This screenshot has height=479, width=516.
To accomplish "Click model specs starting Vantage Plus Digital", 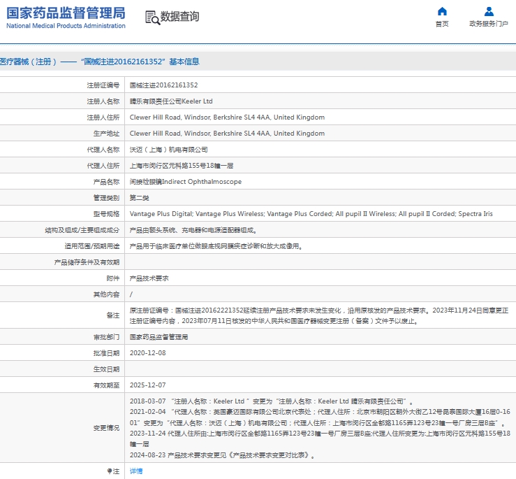I will point(311,214).
